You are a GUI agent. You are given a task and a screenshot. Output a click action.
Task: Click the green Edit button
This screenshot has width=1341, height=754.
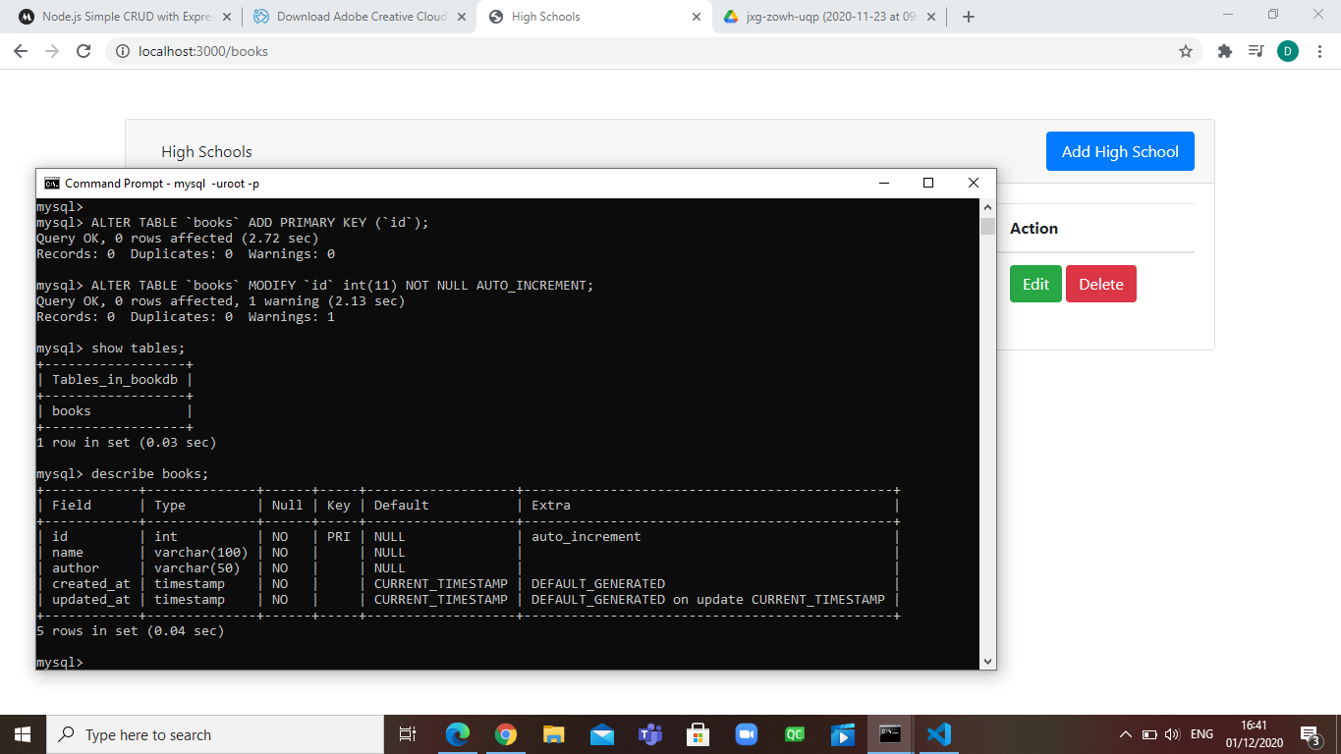tap(1035, 284)
